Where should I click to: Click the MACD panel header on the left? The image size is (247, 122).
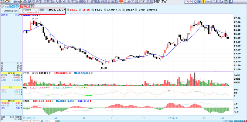point(11,101)
